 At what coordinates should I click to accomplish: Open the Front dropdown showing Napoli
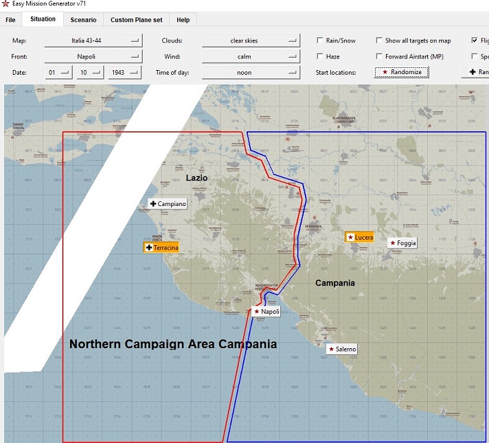pyautogui.click(x=93, y=56)
